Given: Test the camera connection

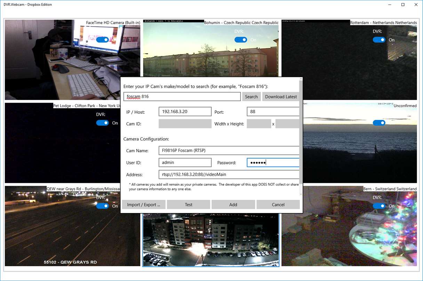Looking at the screenshot, I should (x=189, y=204).
